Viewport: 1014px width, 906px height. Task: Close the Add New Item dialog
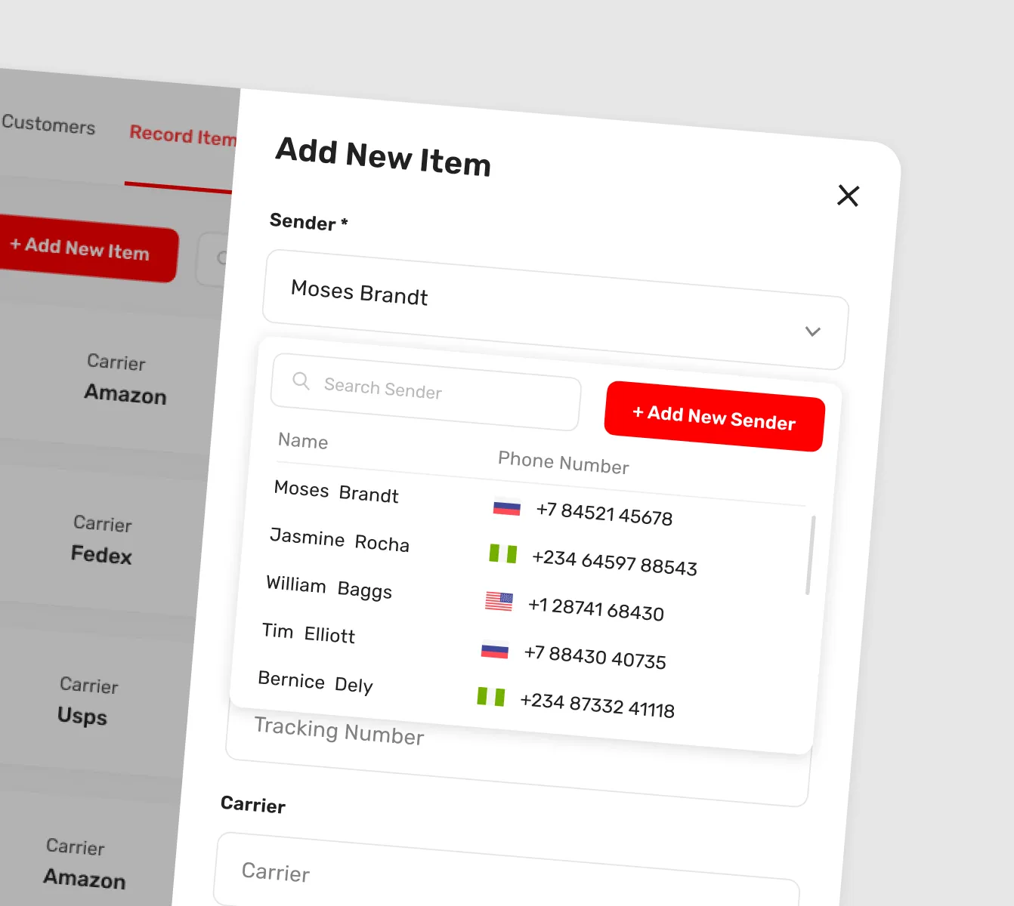coord(849,196)
